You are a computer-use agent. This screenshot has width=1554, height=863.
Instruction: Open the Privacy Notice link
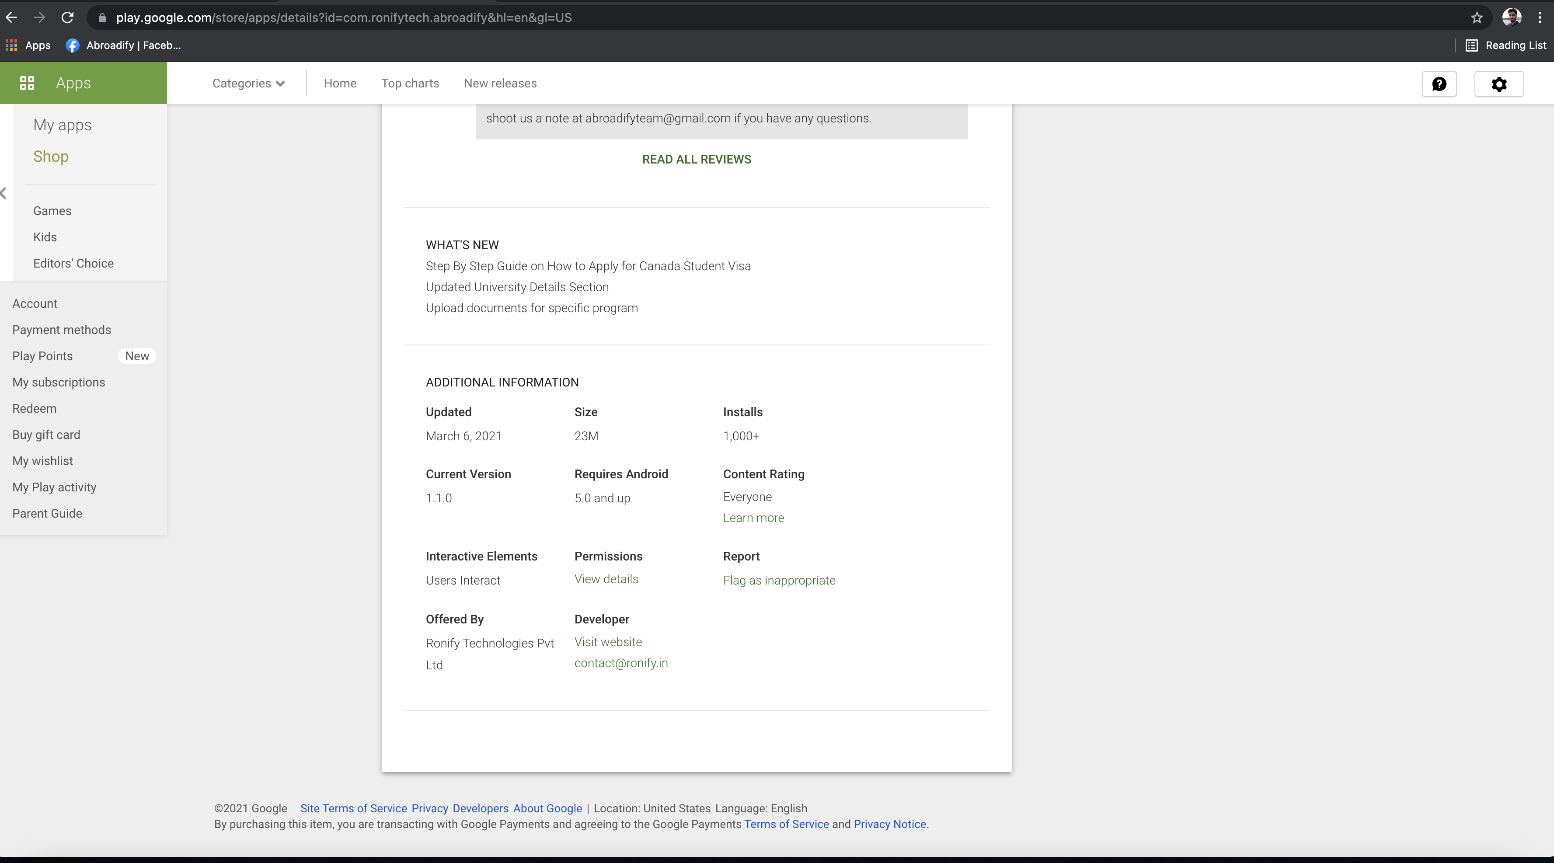890,825
